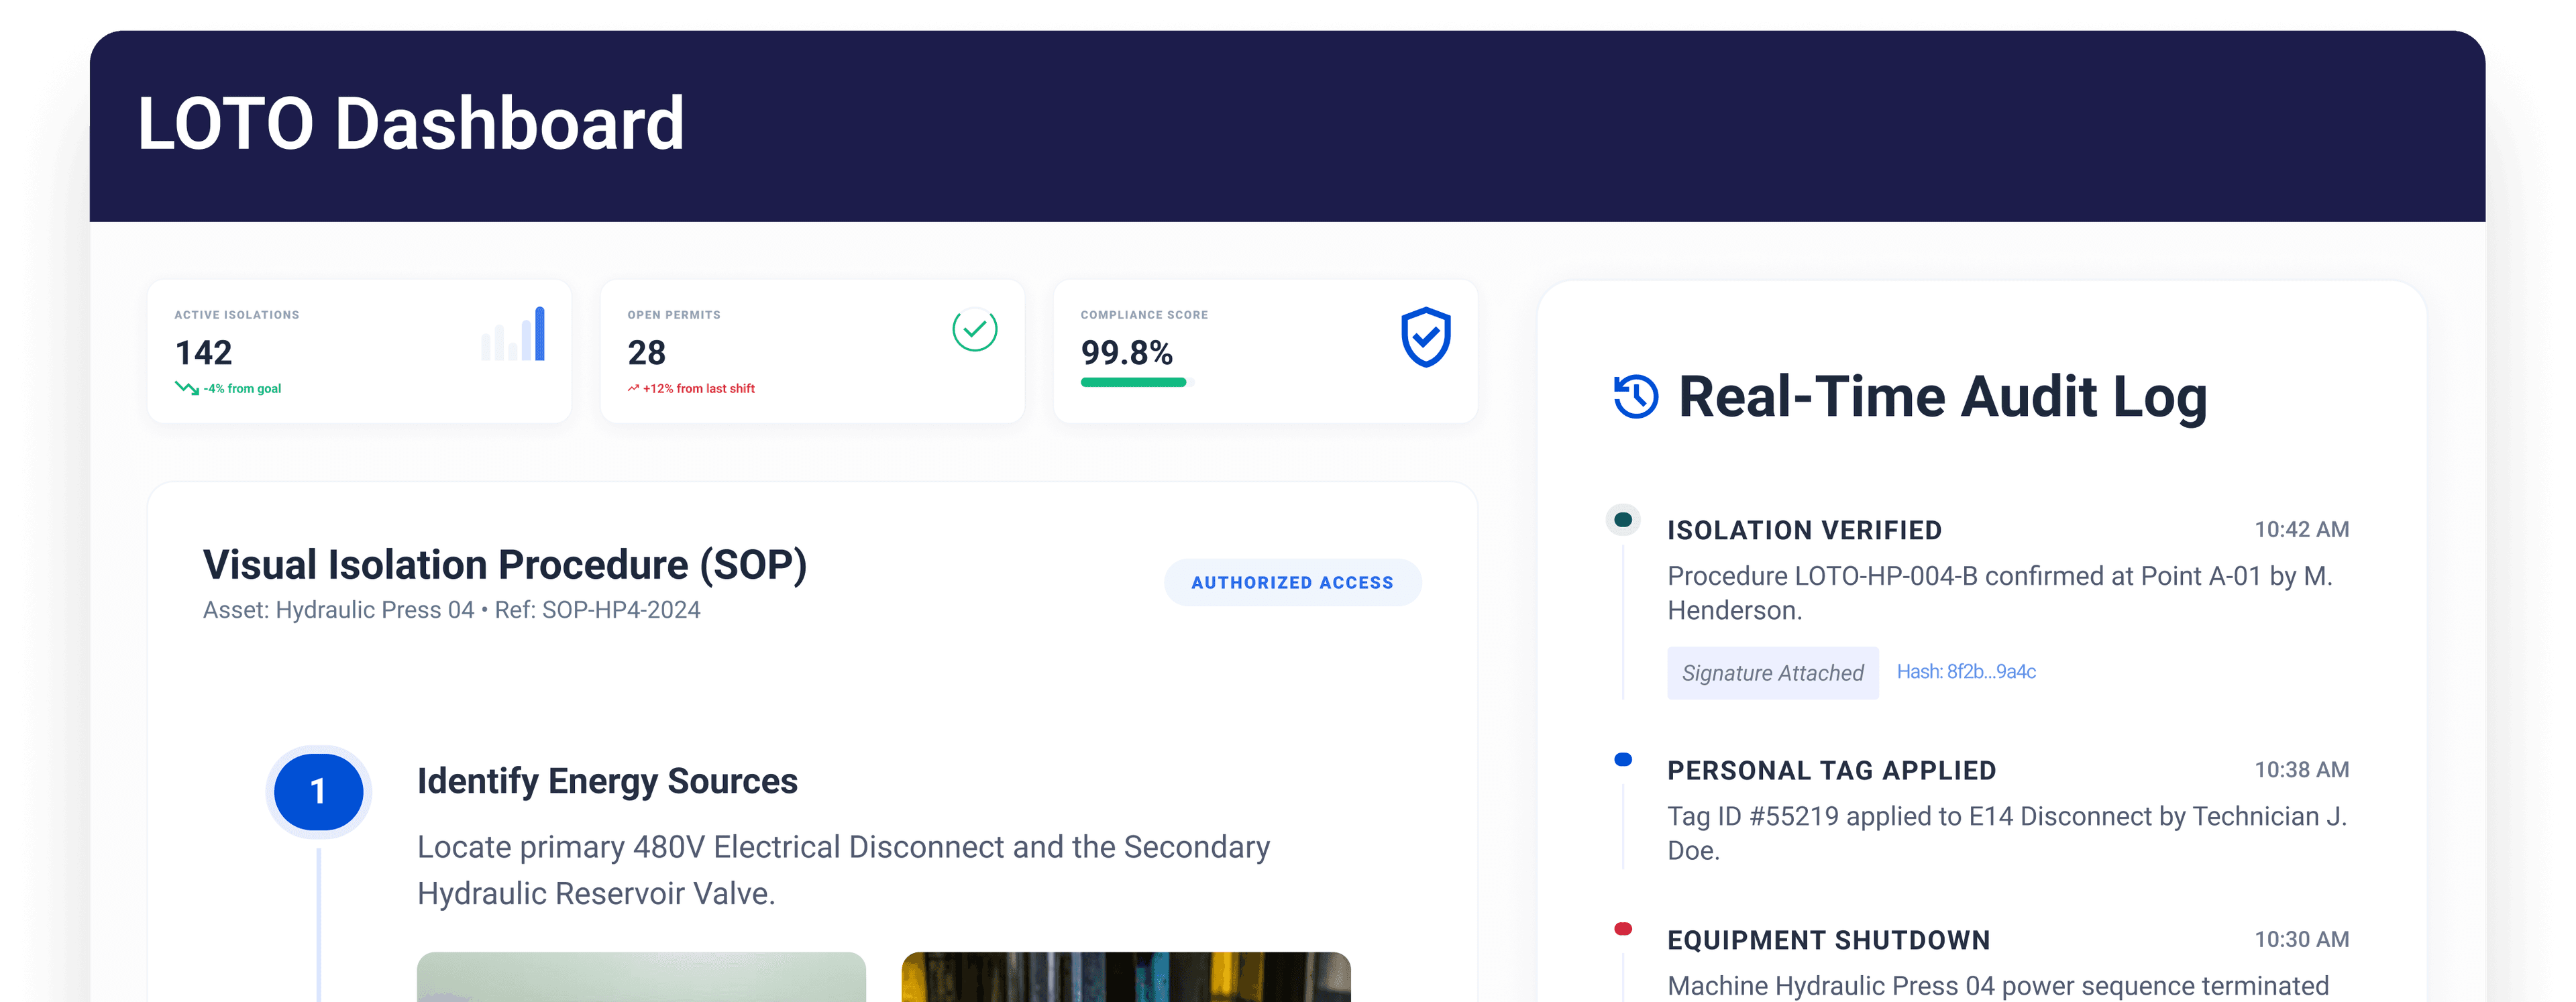Select the Active Isolations stat card
Viewport: 2576px width, 1002px height.
[x=359, y=351]
